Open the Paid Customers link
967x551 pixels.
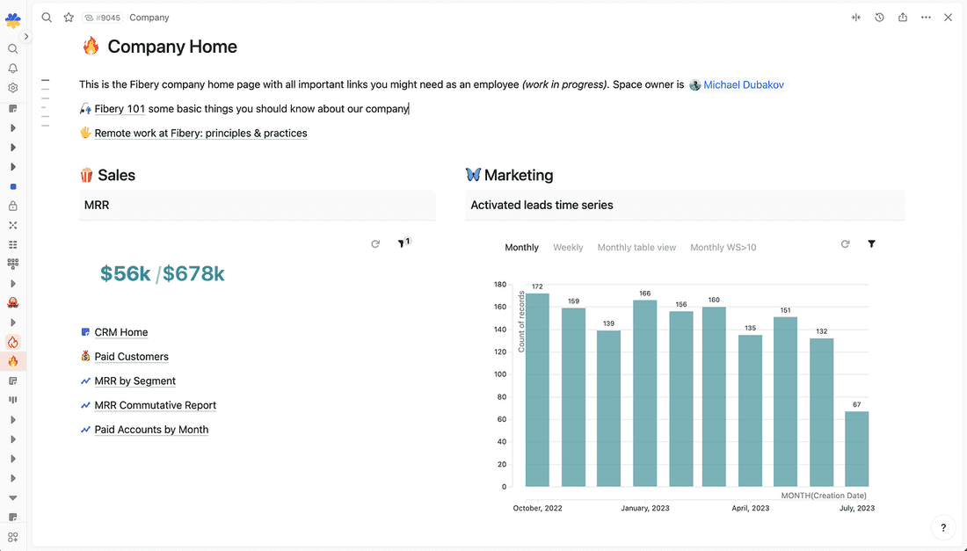tap(131, 357)
